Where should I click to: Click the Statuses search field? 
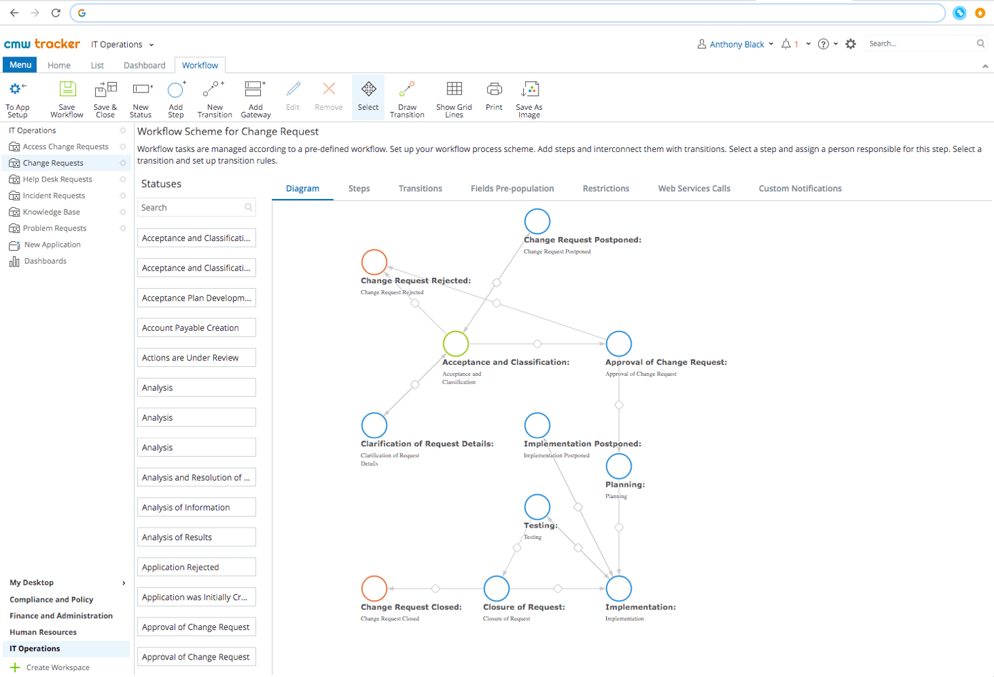(x=196, y=207)
